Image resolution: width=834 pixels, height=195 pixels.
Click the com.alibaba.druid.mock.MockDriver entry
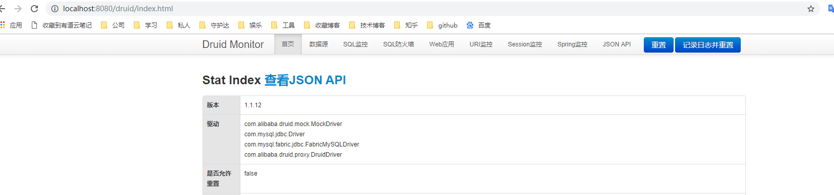293,124
